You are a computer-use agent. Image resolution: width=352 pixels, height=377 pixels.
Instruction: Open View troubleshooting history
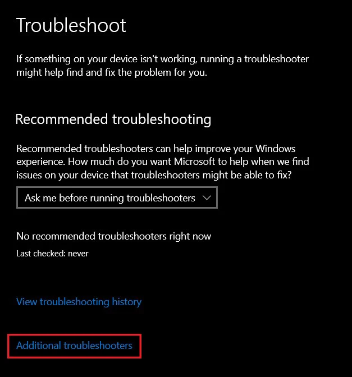coord(79,302)
